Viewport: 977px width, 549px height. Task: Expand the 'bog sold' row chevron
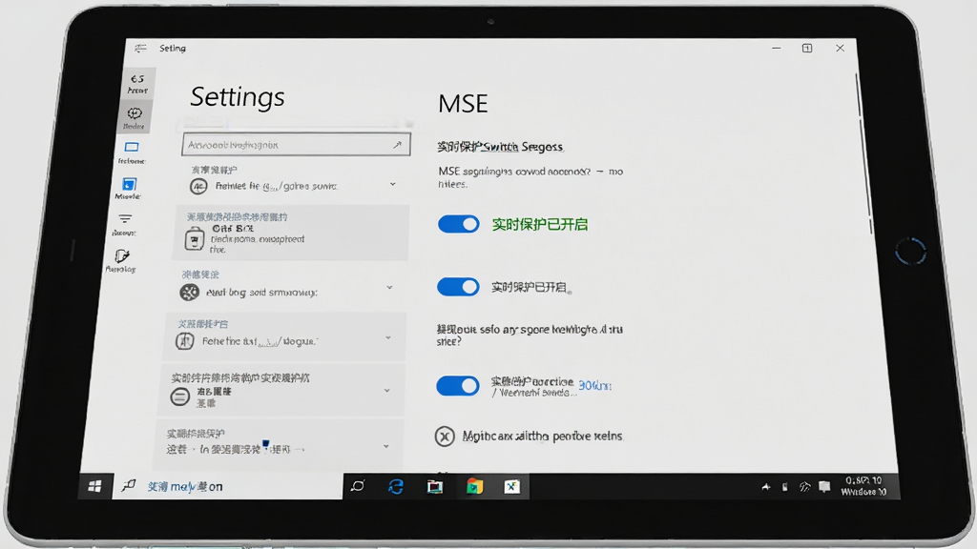[x=389, y=288]
